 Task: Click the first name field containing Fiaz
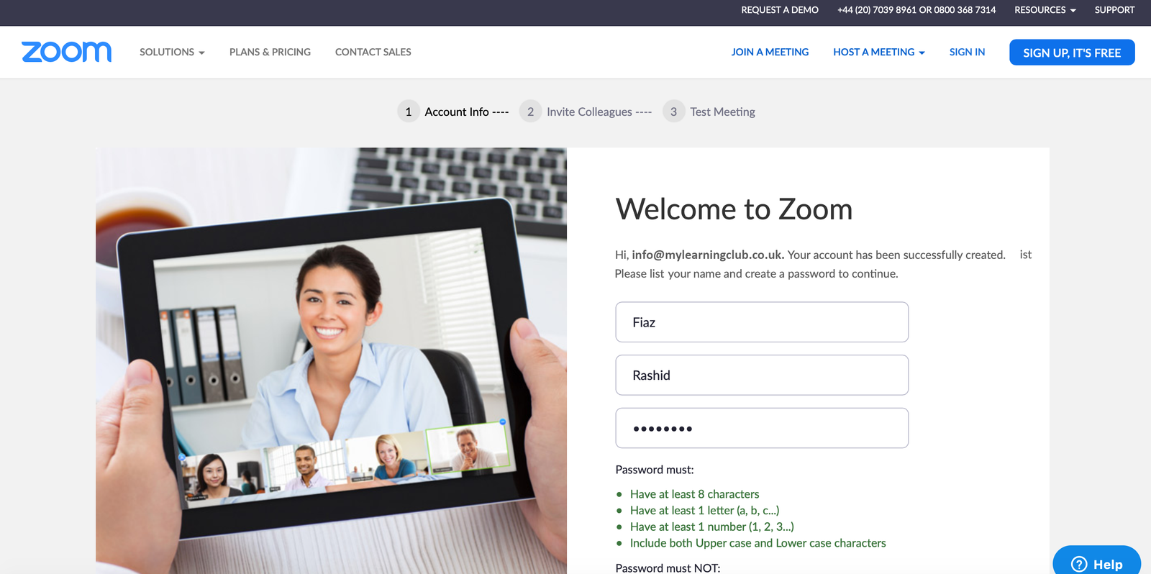point(762,322)
